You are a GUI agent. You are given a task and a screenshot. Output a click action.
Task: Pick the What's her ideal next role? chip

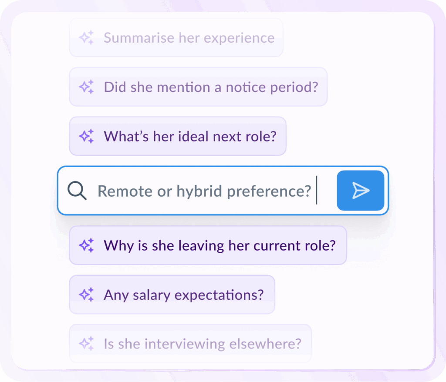coord(190,136)
